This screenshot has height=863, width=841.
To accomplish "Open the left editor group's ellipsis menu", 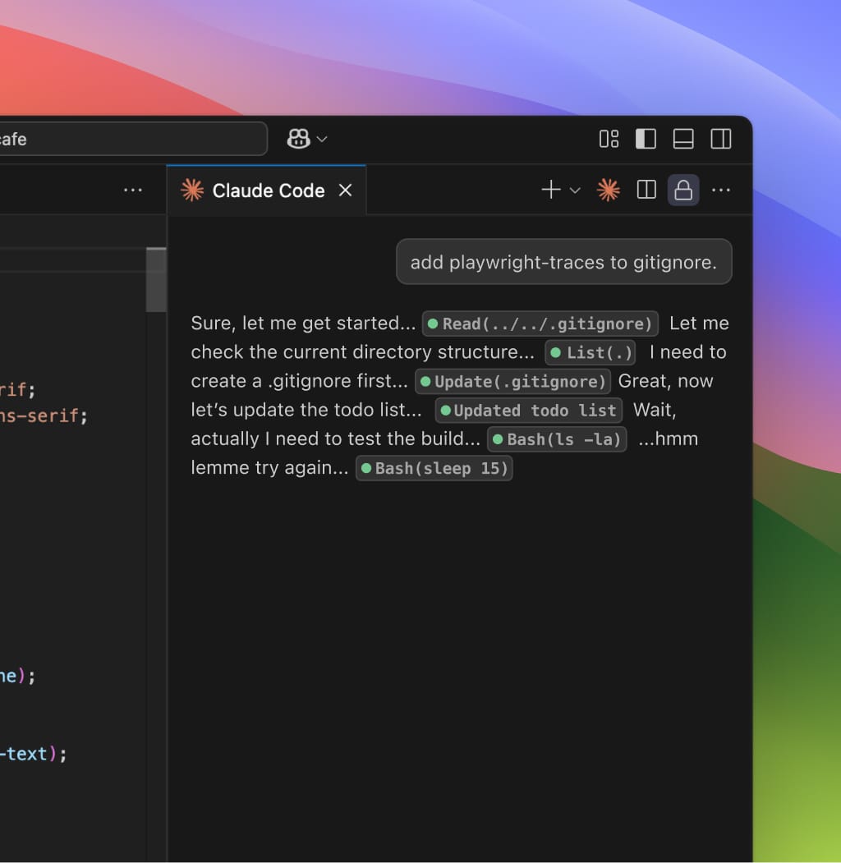I will pyautogui.click(x=132, y=191).
